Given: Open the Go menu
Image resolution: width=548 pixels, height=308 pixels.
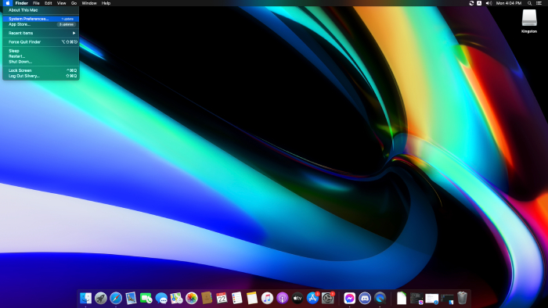Looking at the screenshot, I should (x=74, y=3).
